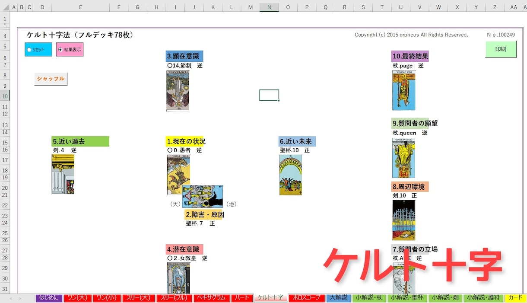
Task: Click the 6.近い未来 blue heading
Action: tap(297, 141)
